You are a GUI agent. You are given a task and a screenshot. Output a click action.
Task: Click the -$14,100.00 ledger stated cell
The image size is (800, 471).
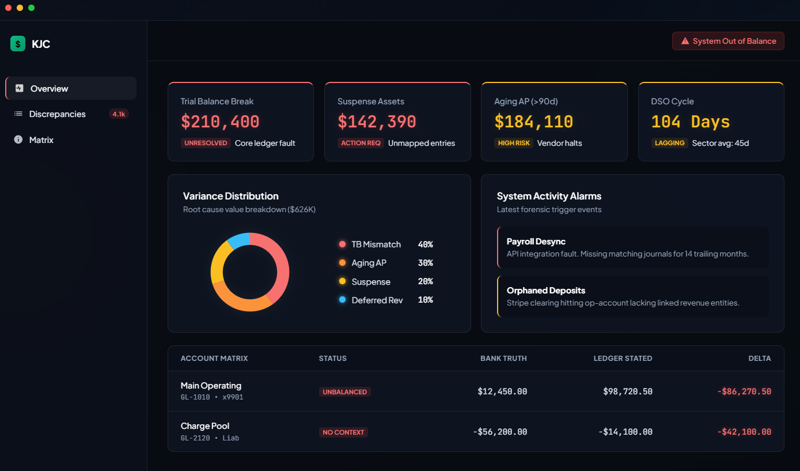pos(625,432)
